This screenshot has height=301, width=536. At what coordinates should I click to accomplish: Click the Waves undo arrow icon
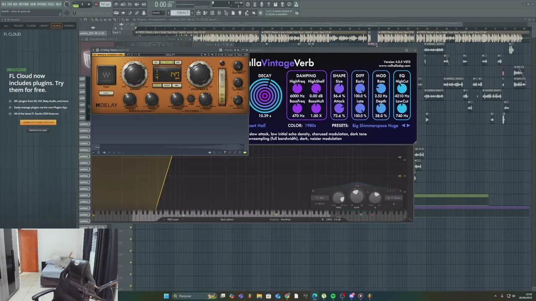point(129,55)
